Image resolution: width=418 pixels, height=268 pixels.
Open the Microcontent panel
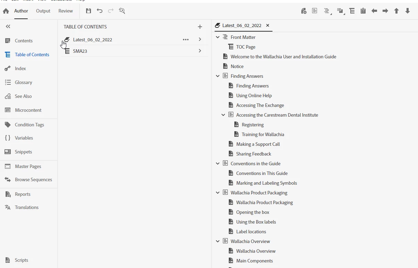pyautogui.click(x=29, y=110)
